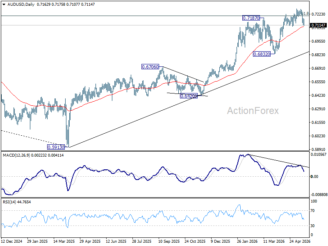
Task: Click the AUDUSD,Daily chart title
Action: (21, 4)
